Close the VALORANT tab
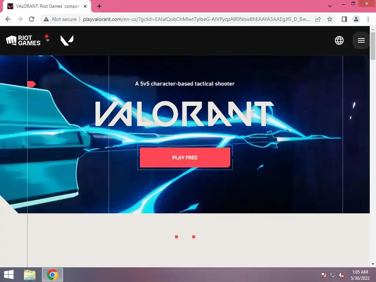This screenshot has width=376, height=282. (x=85, y=6)
